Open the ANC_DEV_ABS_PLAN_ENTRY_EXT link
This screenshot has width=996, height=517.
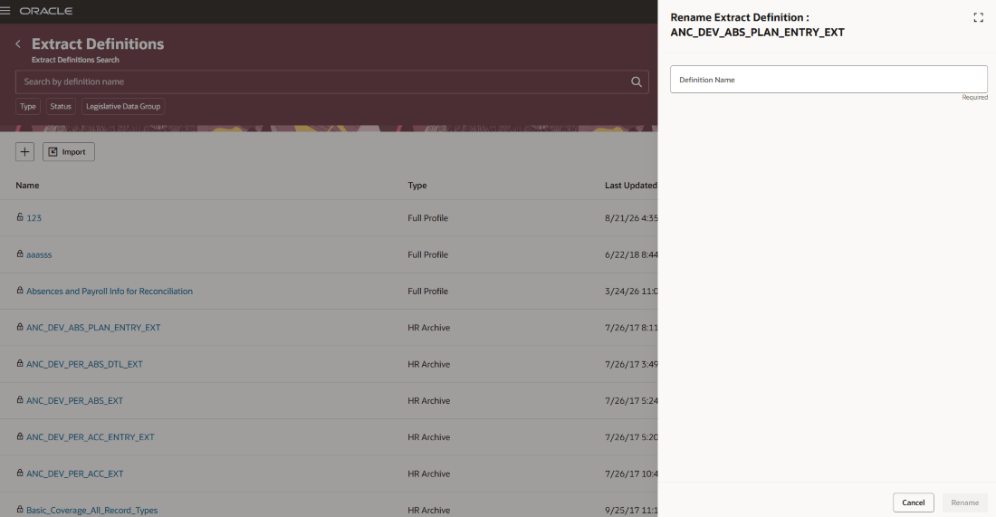[93, 328]
